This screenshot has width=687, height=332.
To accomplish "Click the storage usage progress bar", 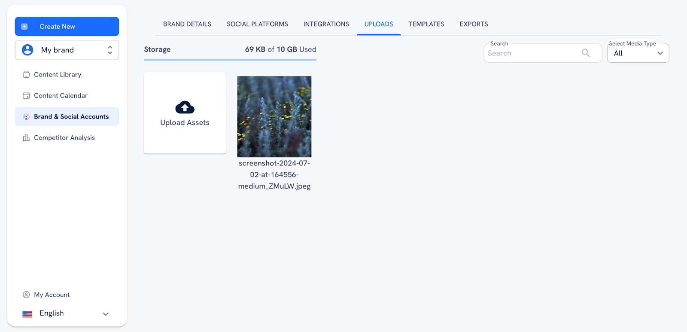I will pos(230,60).
